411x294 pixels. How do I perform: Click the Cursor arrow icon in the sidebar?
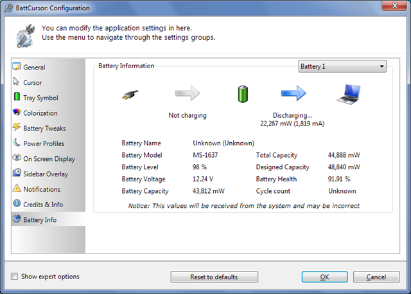(x=16, y=82)
